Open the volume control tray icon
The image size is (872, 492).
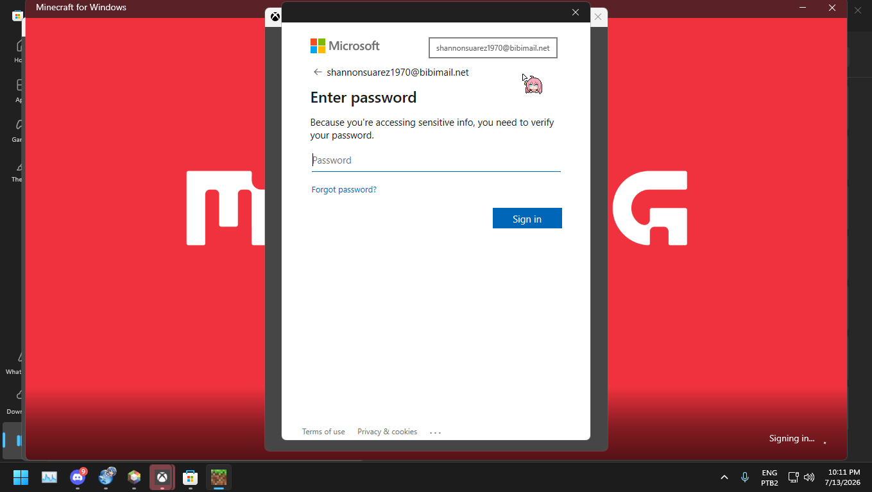809,477
